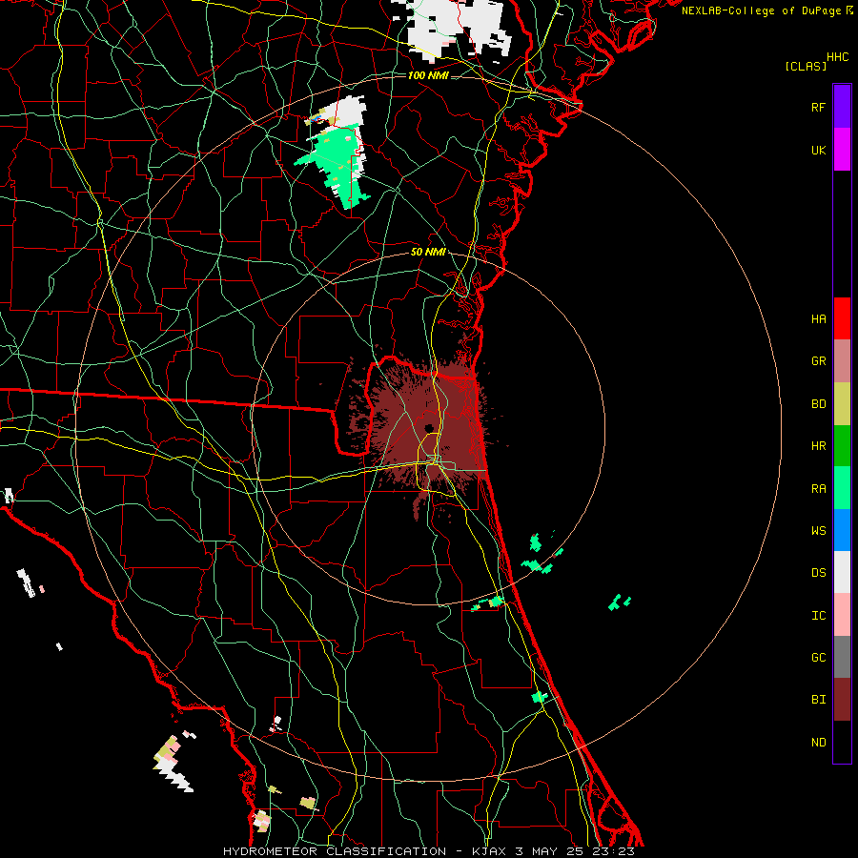Click the NEXLAB-College of DuPage text

click(x=761, y=10)
